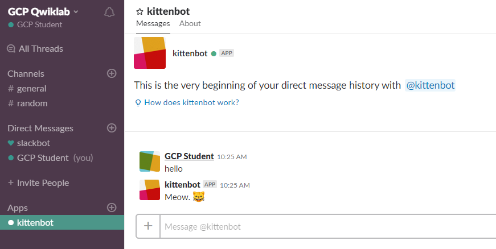Open a new direct message via plus icon
This screenshot has width=496, height=249.
[112, 128]
